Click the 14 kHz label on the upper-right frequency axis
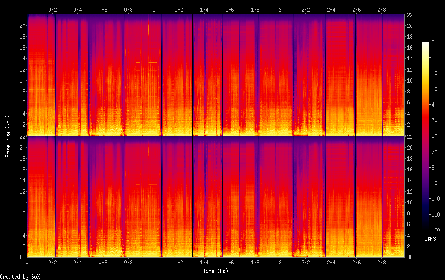 (x=410, y=59)
